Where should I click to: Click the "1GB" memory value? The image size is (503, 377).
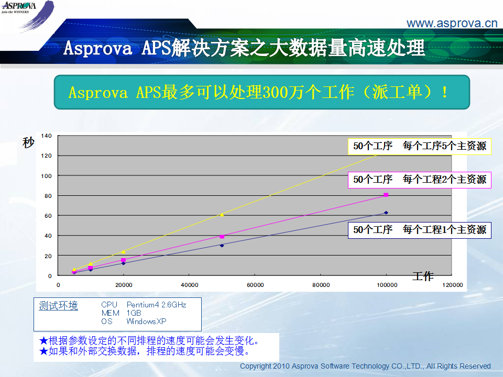click(134, 313)
